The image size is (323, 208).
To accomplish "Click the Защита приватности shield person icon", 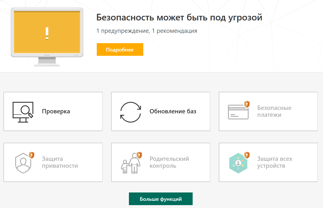I will click(x=23, y=163).
